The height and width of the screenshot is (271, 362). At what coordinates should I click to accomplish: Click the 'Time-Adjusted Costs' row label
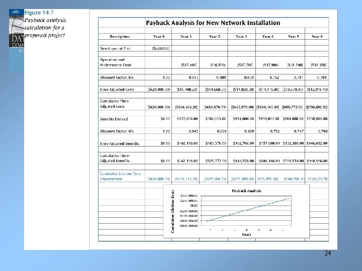pyautogui.click(x=117, y=89)
